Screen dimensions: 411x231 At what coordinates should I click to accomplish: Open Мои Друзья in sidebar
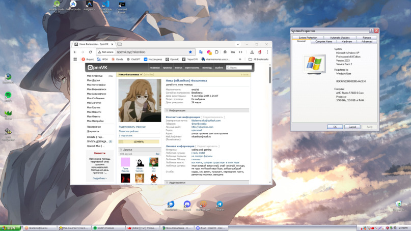click(x=93, y=80)
